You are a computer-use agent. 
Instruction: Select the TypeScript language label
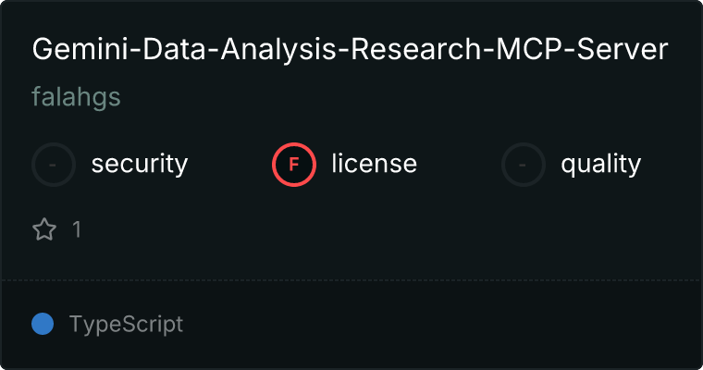pos(126,324)
